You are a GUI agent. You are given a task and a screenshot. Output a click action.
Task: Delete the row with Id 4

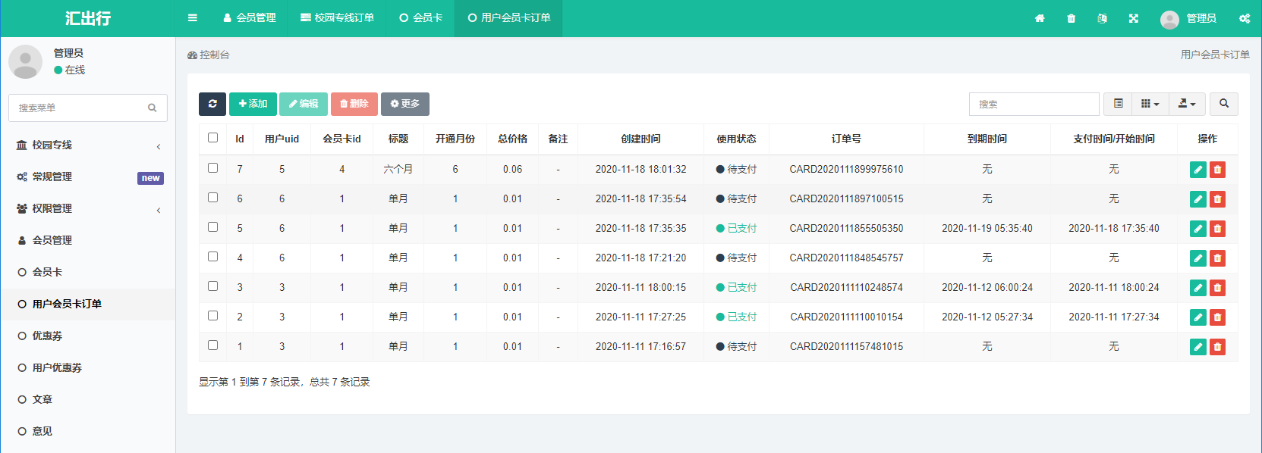pyautogui.click(x=1217, y=258)
